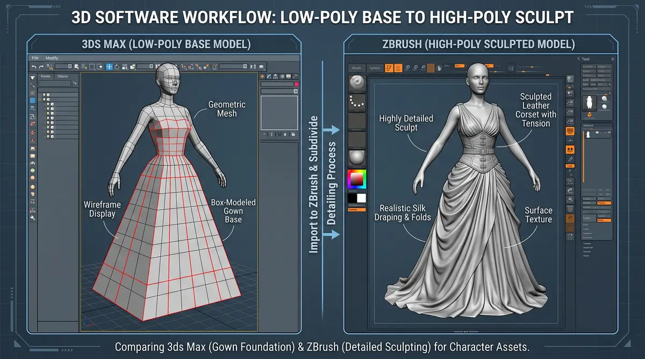Open the dropdown below the red swatch in 3ds Max

click(x=279, y=91)
